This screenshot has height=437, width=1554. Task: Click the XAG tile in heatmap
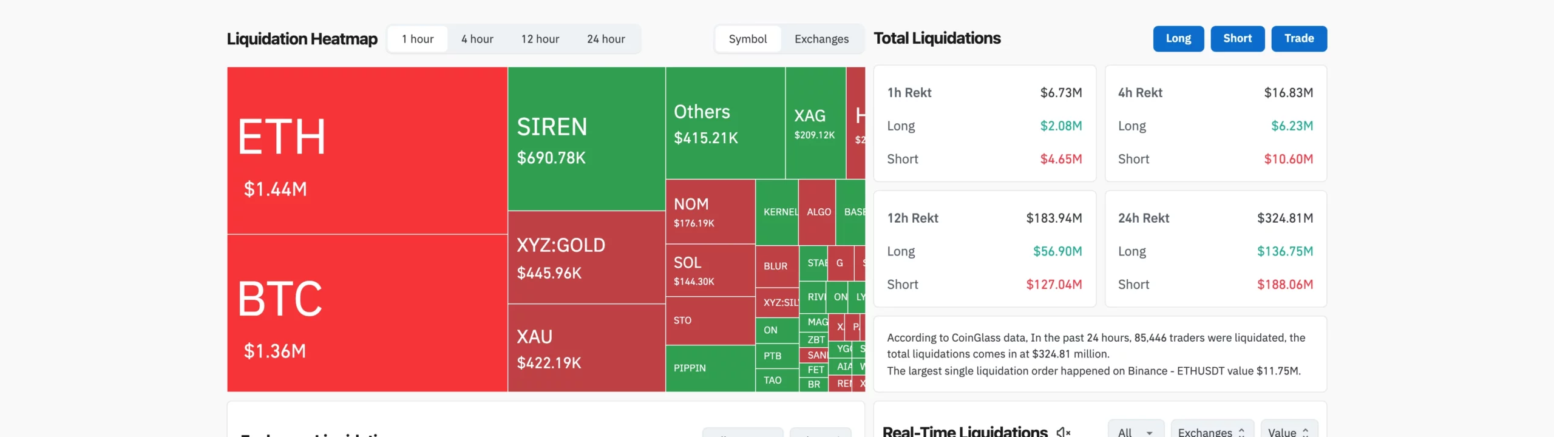coord(815,123)
